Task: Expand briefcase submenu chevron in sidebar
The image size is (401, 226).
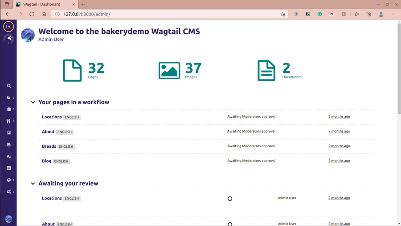Action: point(13,109)
